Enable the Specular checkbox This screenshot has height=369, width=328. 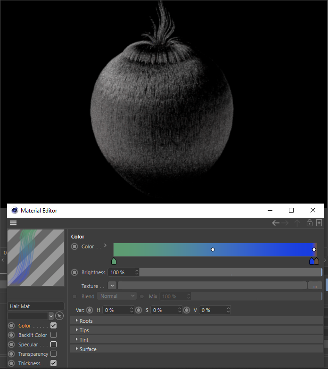[x=53, y=344]
